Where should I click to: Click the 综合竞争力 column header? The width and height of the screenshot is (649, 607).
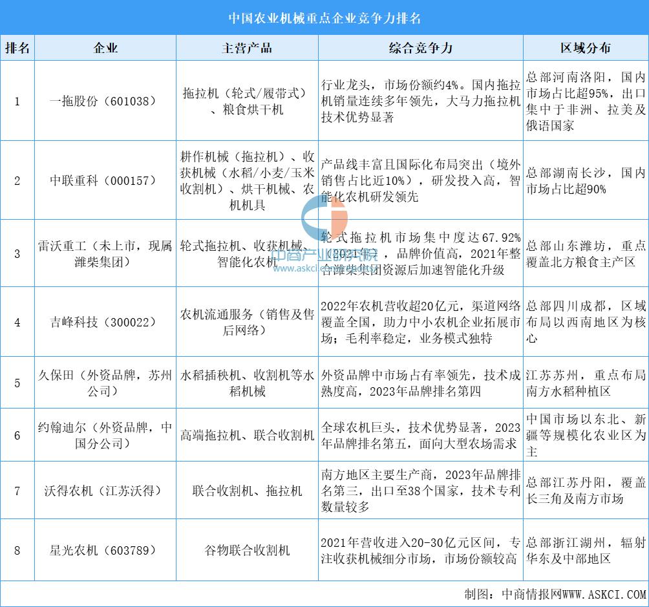421,48
